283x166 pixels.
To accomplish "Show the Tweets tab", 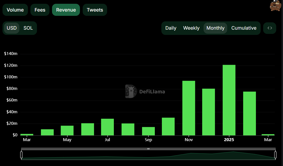I will tap(95, 10).
